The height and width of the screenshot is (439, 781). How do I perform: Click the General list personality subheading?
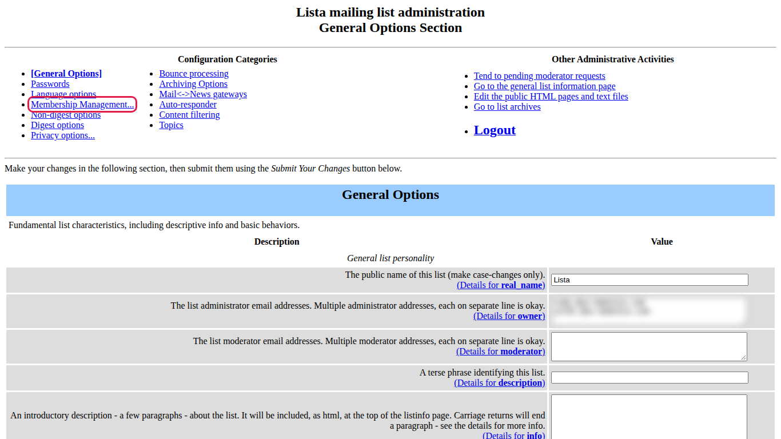tap(390, 258)
